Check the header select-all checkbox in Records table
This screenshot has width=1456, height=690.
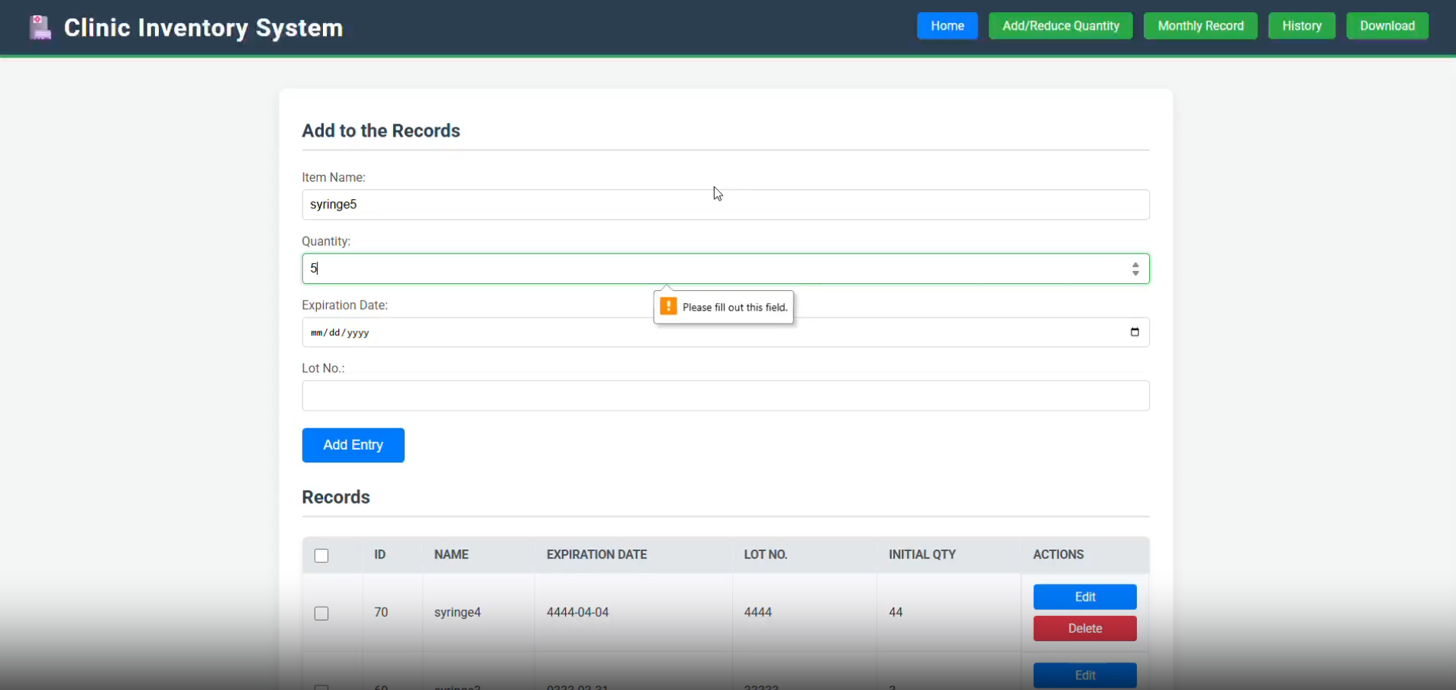[x=321, y=556]
